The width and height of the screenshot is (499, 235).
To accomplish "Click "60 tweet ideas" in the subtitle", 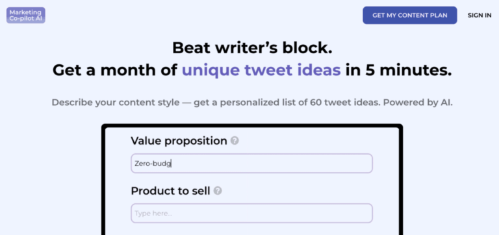I will coord(345,103).
